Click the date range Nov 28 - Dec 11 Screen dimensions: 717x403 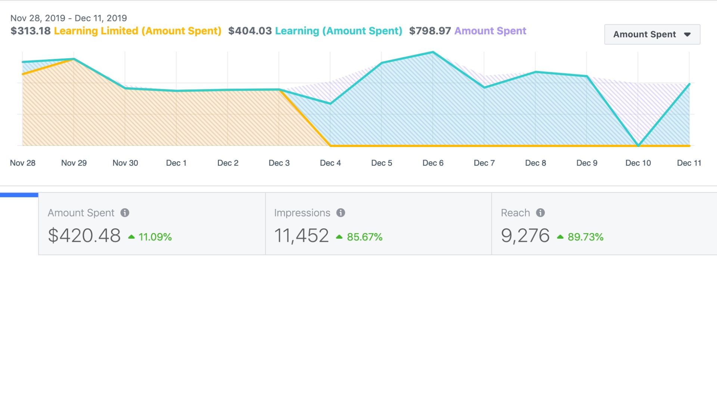tap(69, 18)
